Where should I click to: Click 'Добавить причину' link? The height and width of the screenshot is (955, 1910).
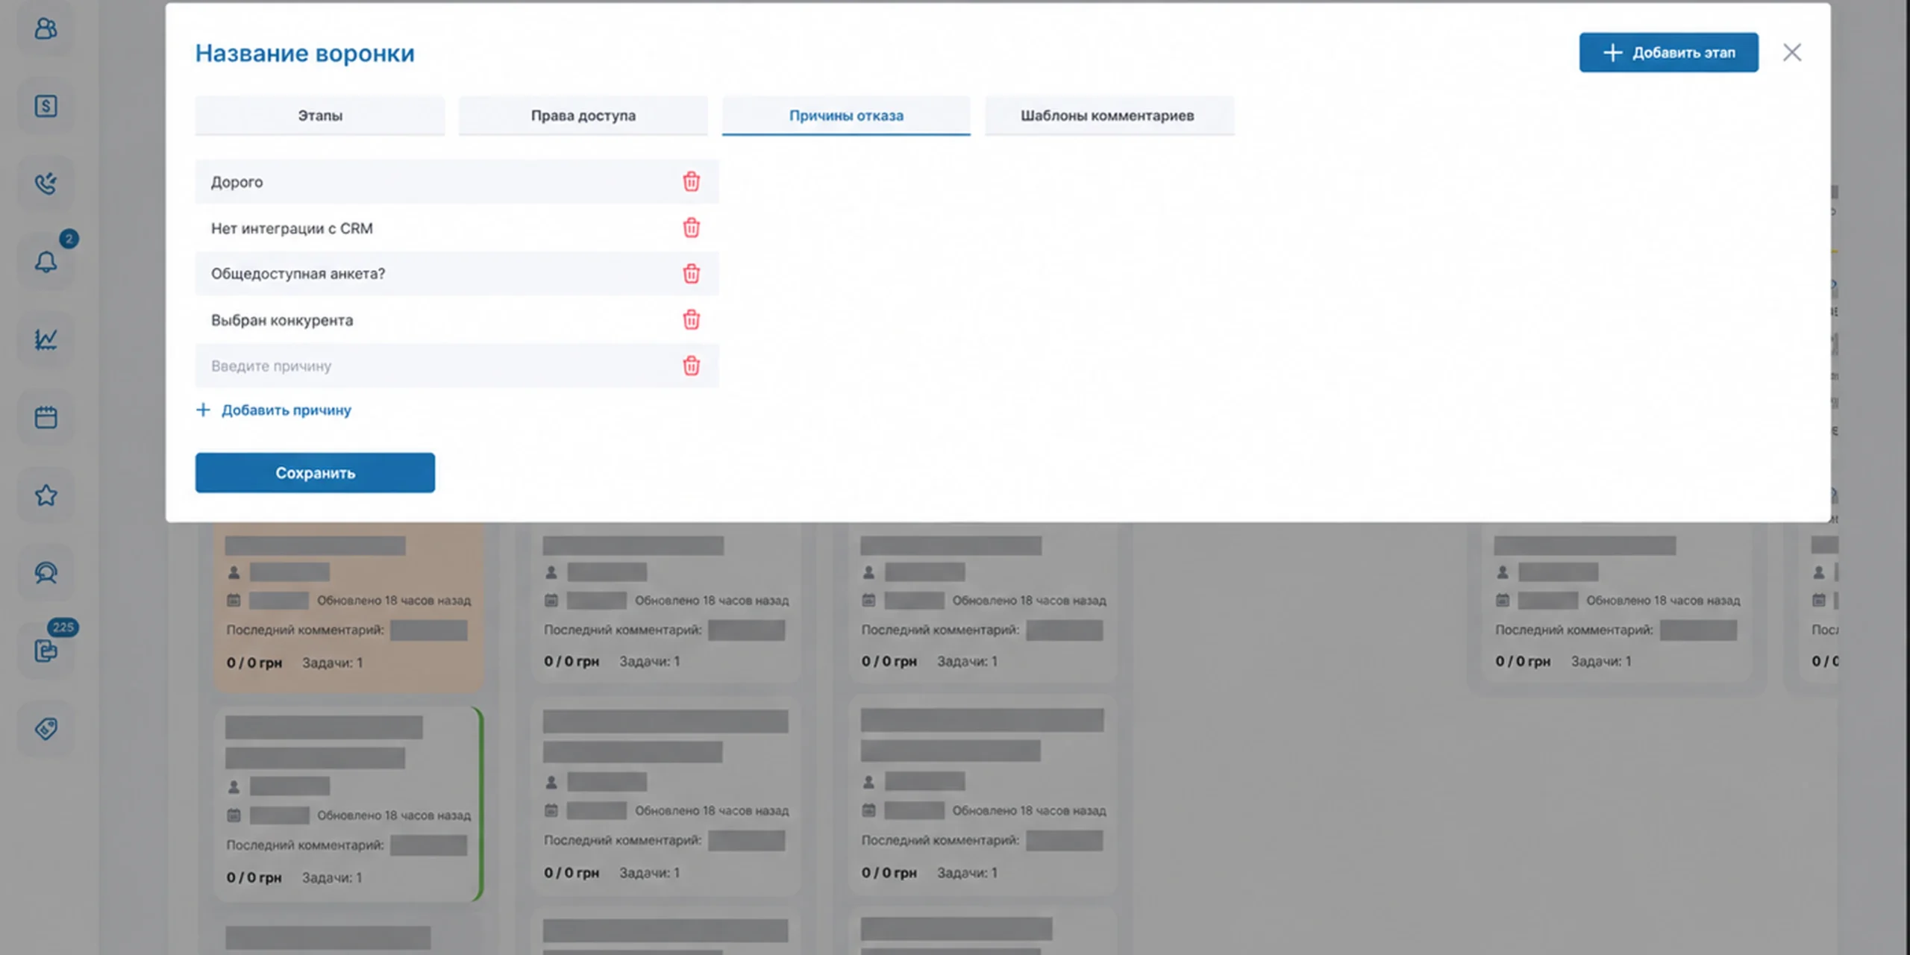click(x=273, y=410)
